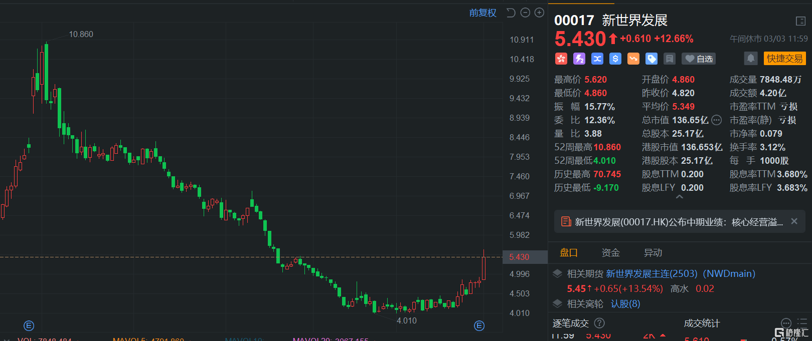Click the gray note bookmark icon
This screenshot has height=341, width=812.
pos(670,59)
